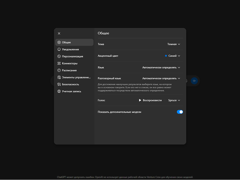This screenshot has height=180, width=240.
Task: Click the Акцентный цвет label
Action: click(108, 56)
